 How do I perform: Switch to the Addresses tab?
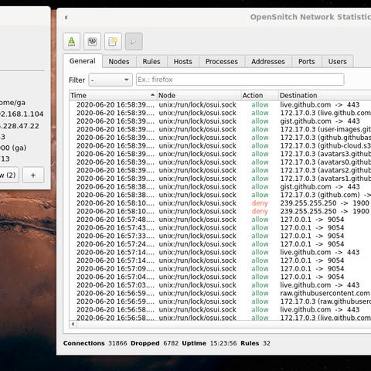click(268, 62)
